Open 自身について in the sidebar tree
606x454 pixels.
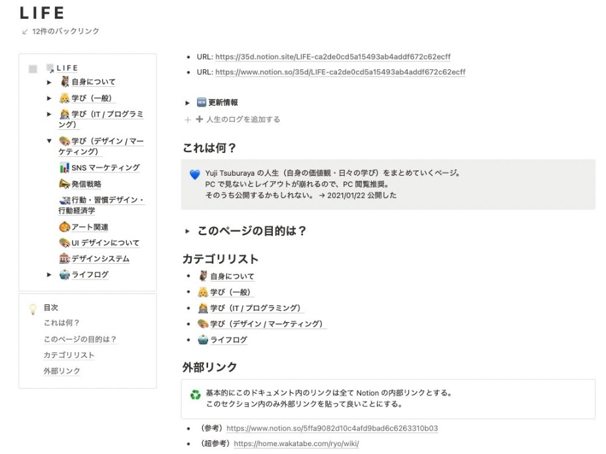coord(94,82)
